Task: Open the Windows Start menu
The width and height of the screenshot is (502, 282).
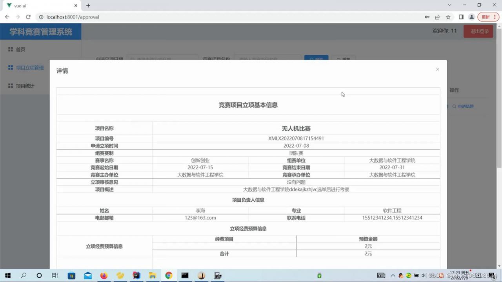Action: click(x=7, y=275)
